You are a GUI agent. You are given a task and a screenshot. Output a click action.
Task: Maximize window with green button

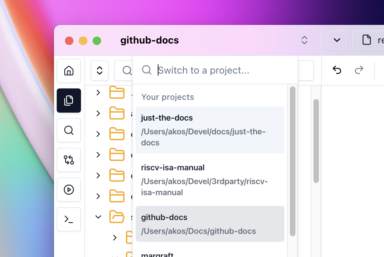[x=97, y=41]
